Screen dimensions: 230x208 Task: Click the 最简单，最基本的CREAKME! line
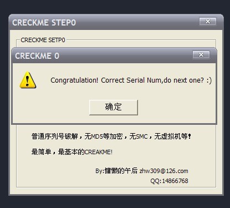point(72,152)
